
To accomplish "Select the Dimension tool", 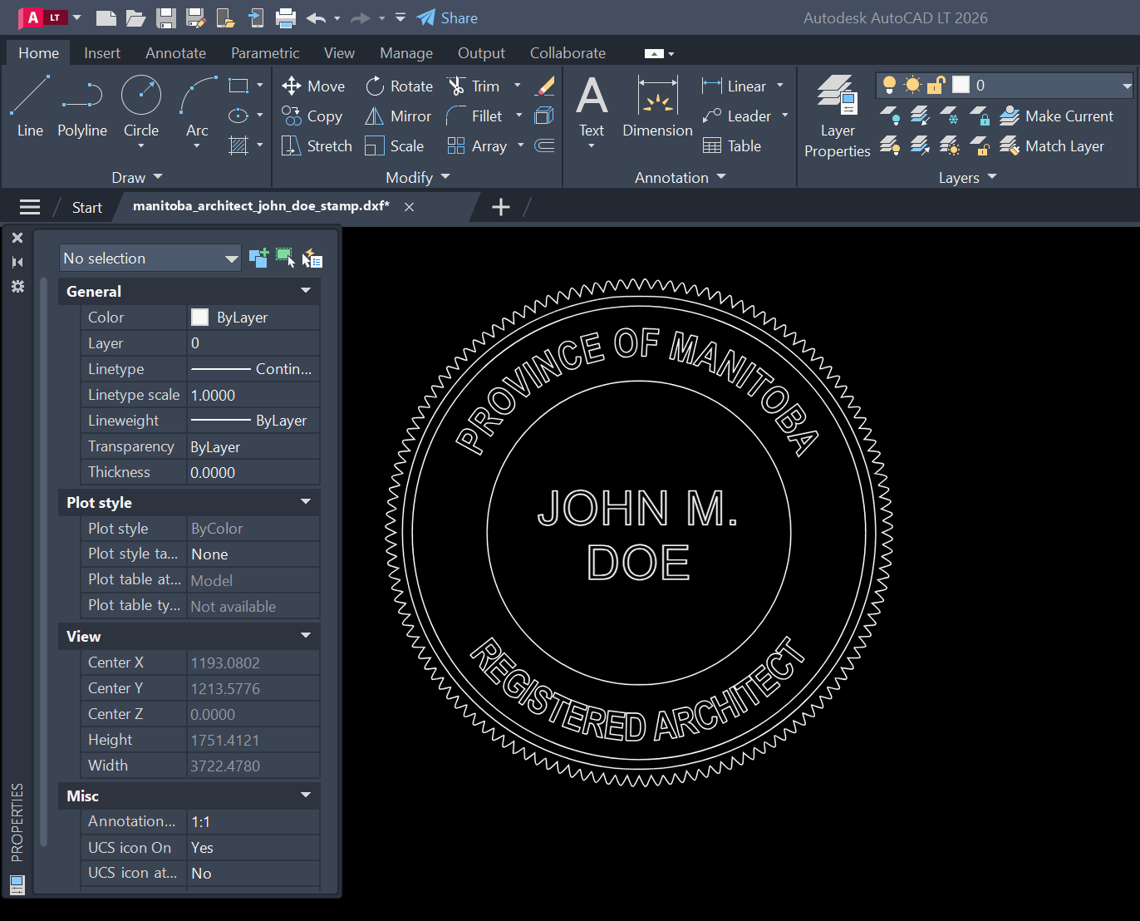I will tap(657, 106).
